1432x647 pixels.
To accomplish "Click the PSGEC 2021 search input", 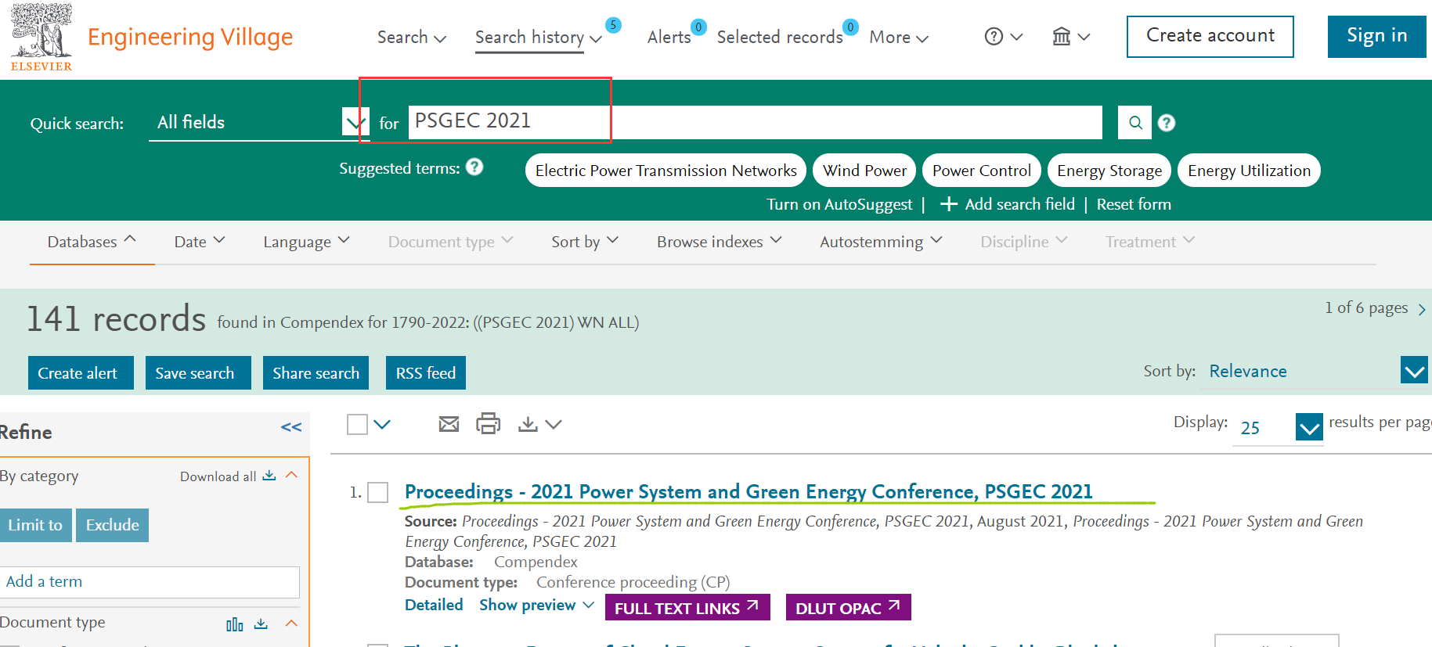I will [x=755, y=121].
